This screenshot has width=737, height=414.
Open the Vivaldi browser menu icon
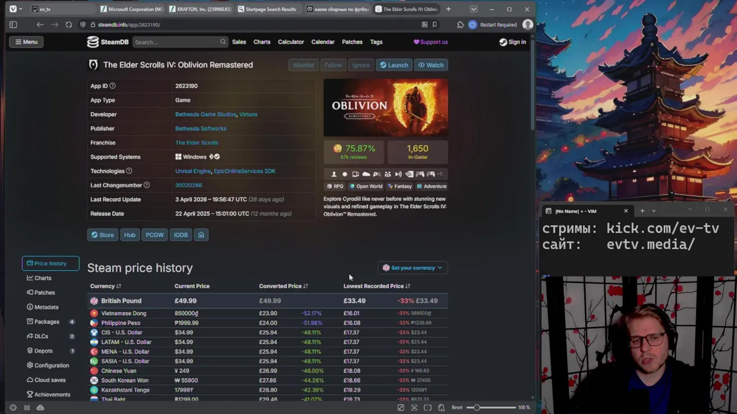click(13, 9)
